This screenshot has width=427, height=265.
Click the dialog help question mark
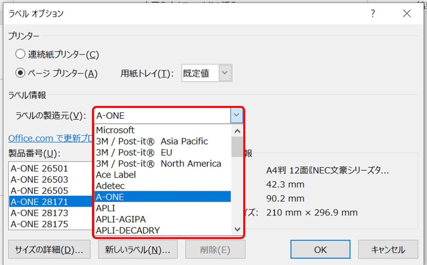[373, 13]
